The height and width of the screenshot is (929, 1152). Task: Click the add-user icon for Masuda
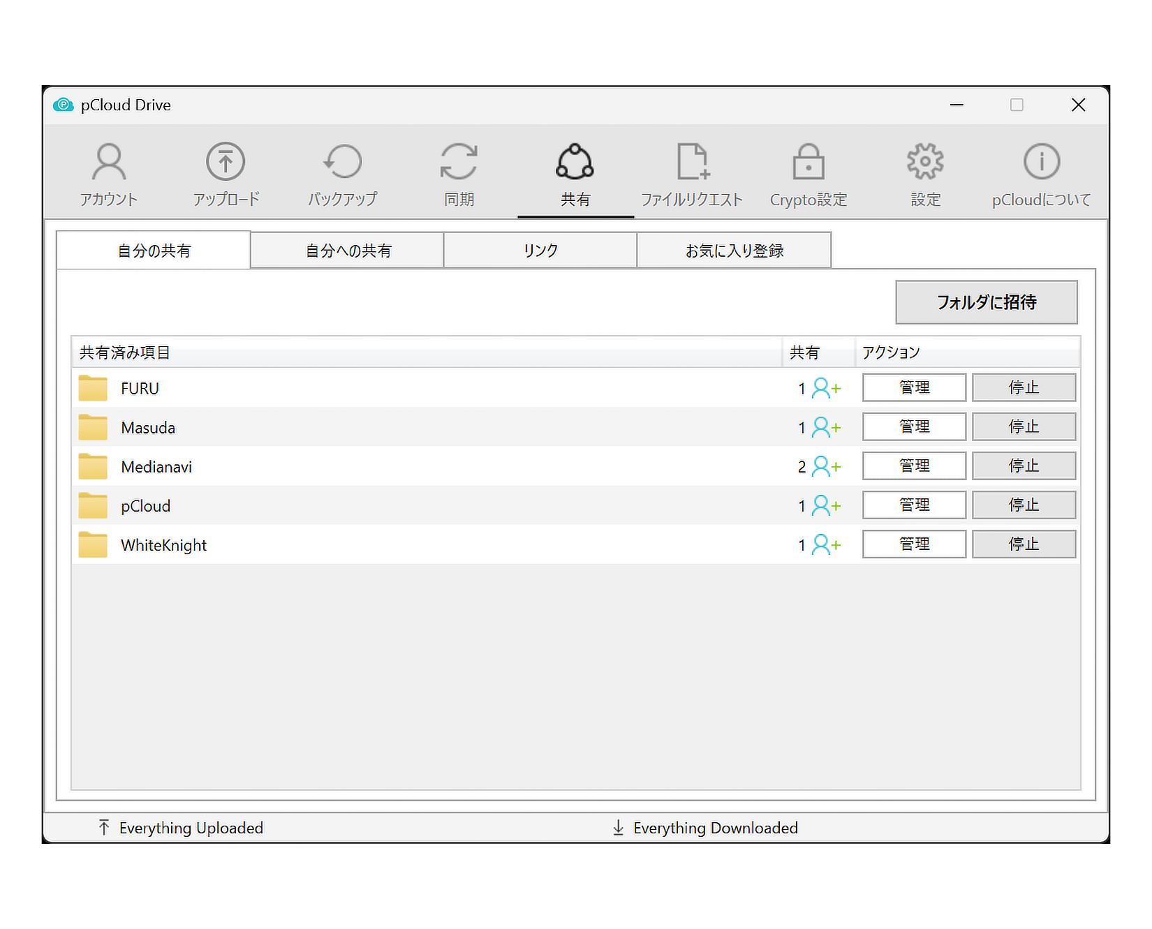click(x=826, y=427)
